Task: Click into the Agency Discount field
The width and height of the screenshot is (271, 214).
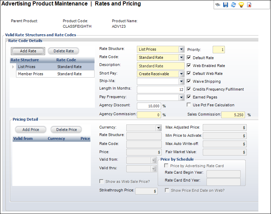Action: pyautogui.click(x=149, y=106)
